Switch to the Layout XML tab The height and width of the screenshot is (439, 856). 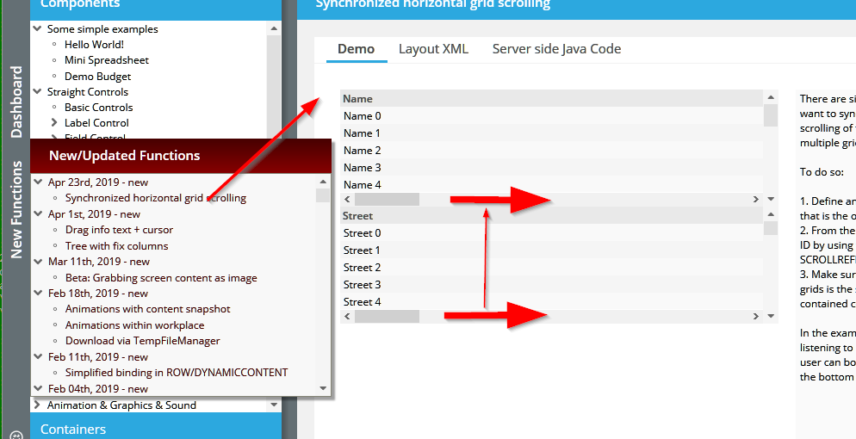click(433, 49)
